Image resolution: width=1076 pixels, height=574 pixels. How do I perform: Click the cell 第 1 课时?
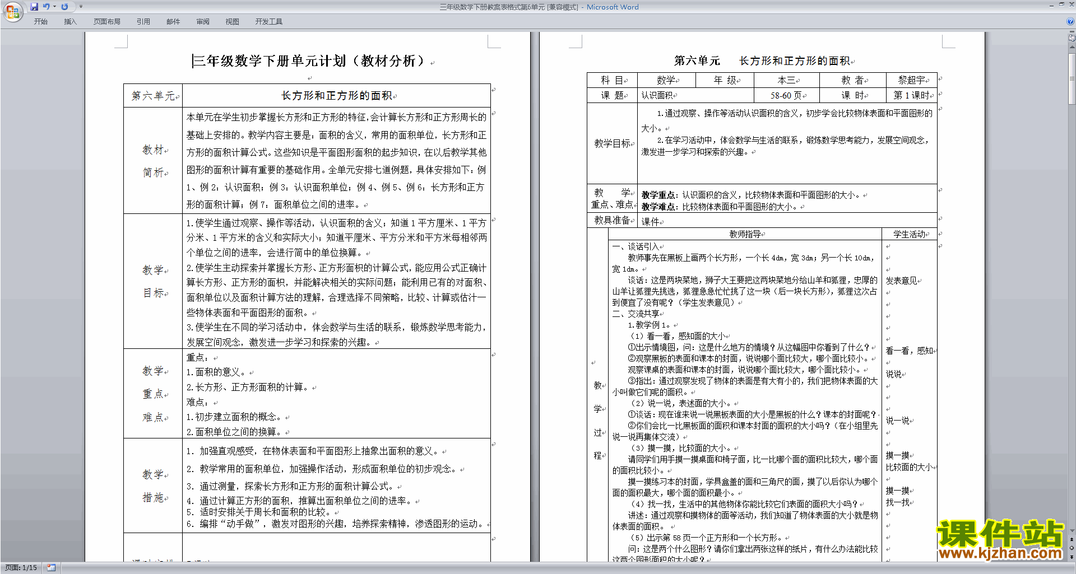pyautogui.click(x=912, y=95)
